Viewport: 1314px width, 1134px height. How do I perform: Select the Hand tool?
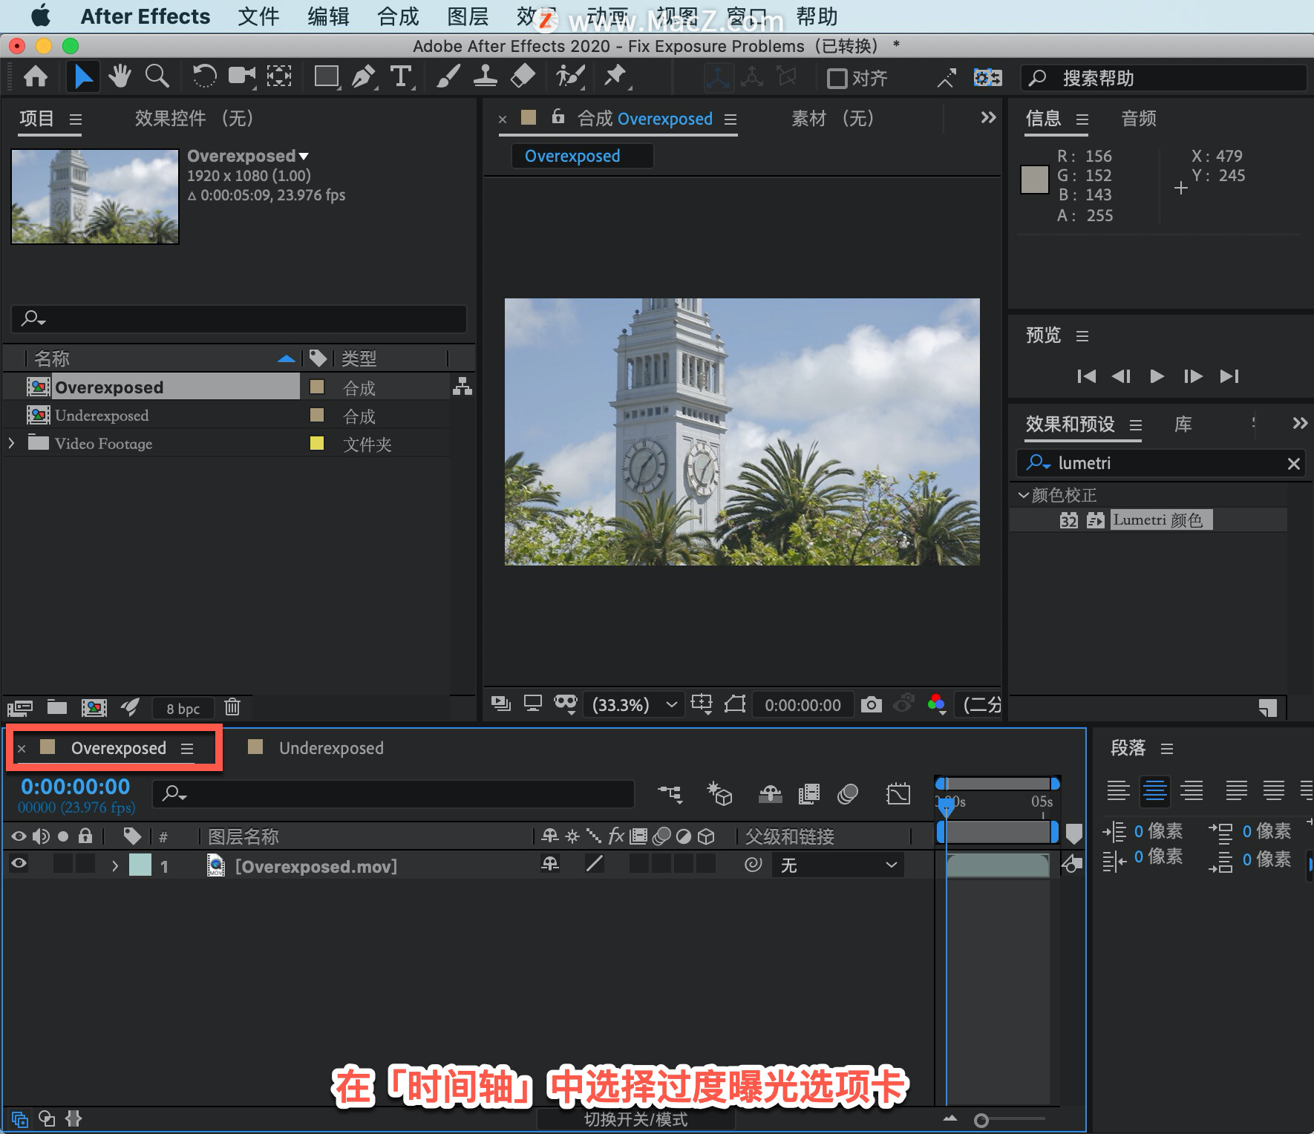[x=119, y=76]
